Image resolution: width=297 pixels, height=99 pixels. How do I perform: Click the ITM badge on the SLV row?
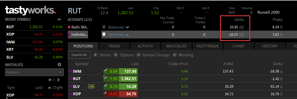[x=91, y=87]
